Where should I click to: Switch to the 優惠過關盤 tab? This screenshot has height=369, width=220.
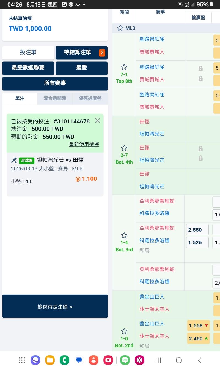pos(90,98)
